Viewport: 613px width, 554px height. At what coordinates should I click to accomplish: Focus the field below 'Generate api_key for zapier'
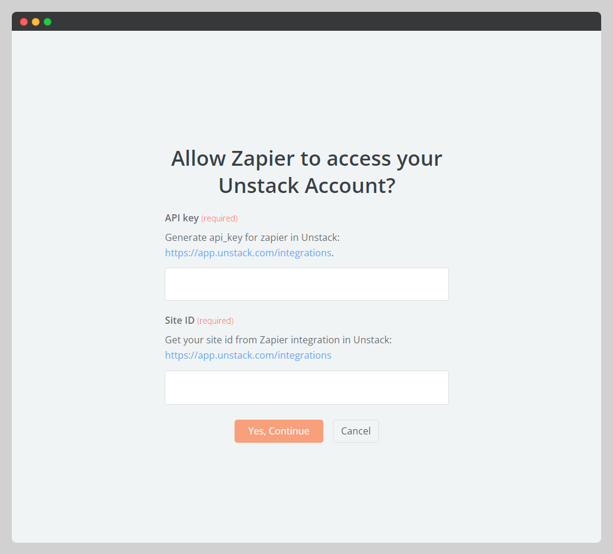306,284
